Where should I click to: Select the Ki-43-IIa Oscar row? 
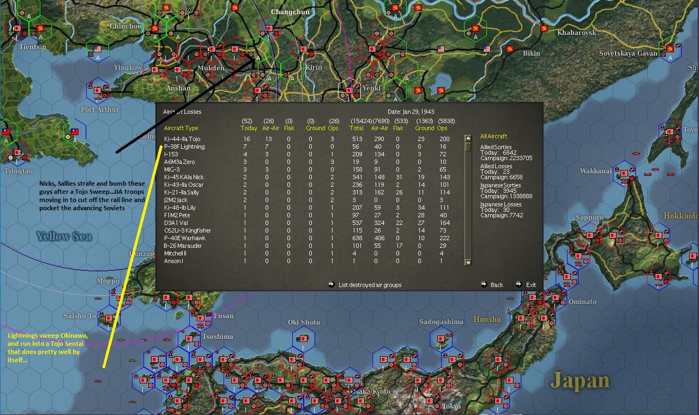[308, 185]
